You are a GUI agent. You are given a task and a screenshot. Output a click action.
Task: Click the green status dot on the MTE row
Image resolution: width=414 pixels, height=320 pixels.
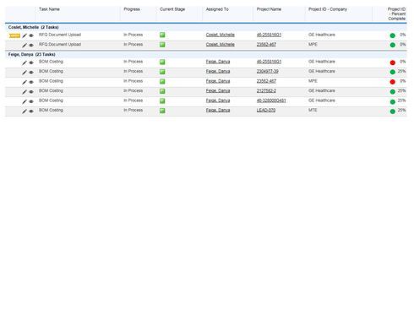pyautogui.click(x=393, y=111)
